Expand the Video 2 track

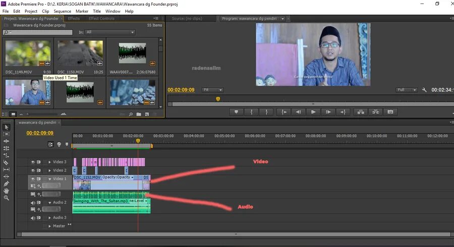point(50,171)
